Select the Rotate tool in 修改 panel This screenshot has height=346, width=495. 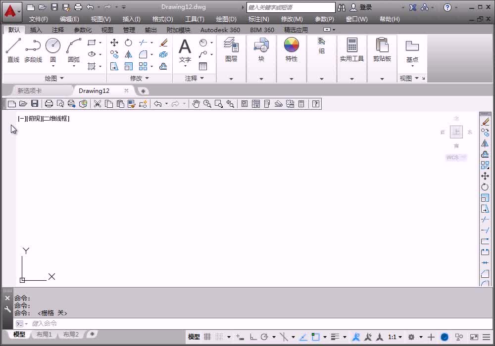tap(129, 43)
